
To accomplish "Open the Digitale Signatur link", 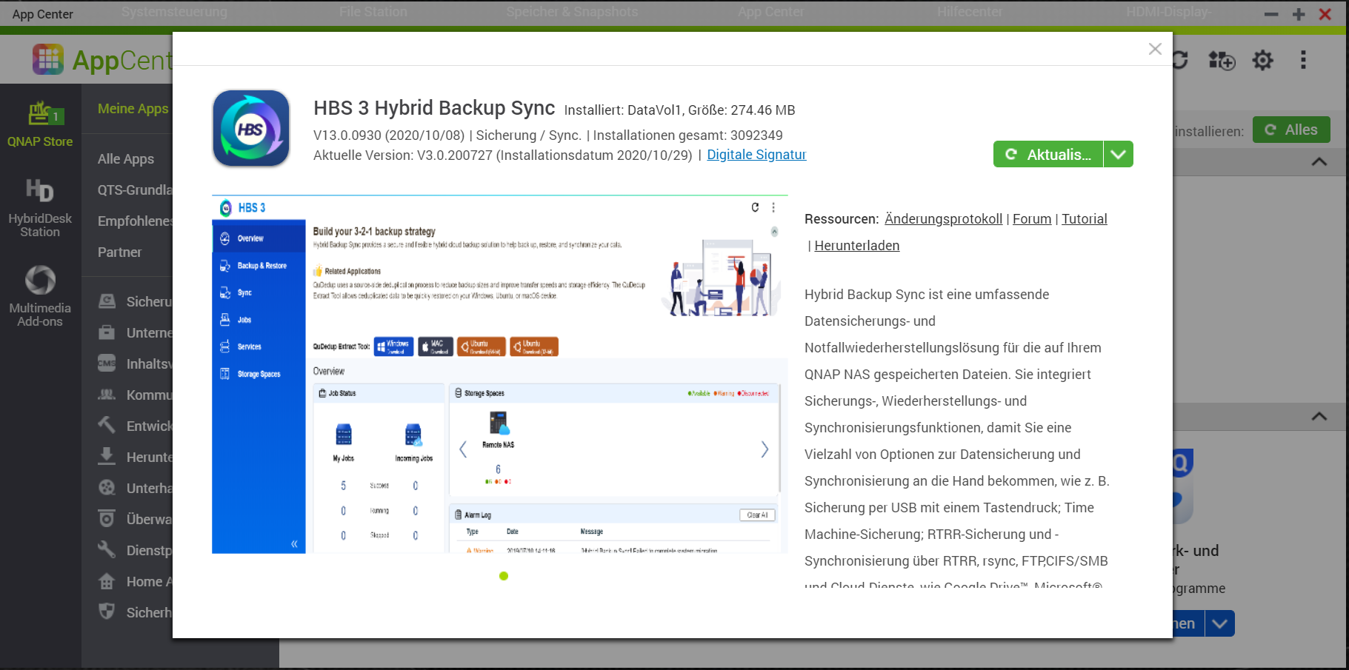I will (756, 155).
